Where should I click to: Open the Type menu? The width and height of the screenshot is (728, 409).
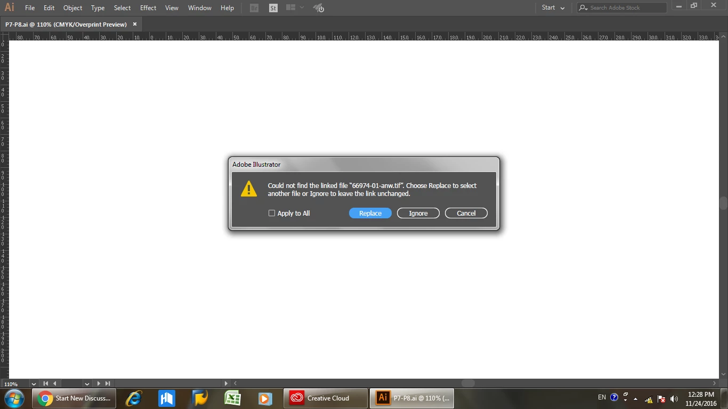click(x=98, y=8)
